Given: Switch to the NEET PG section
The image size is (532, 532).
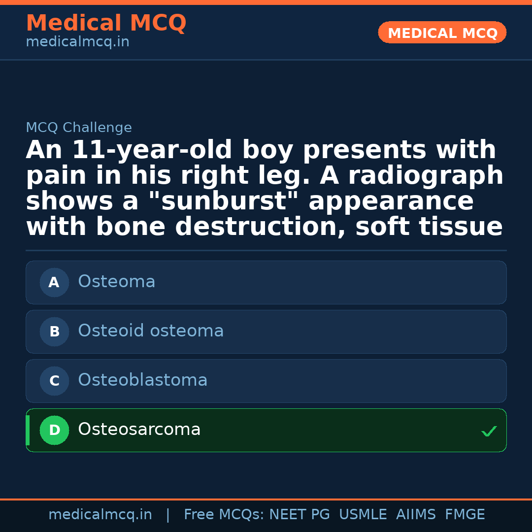Looking at the screenshot, I should [299, 514].
